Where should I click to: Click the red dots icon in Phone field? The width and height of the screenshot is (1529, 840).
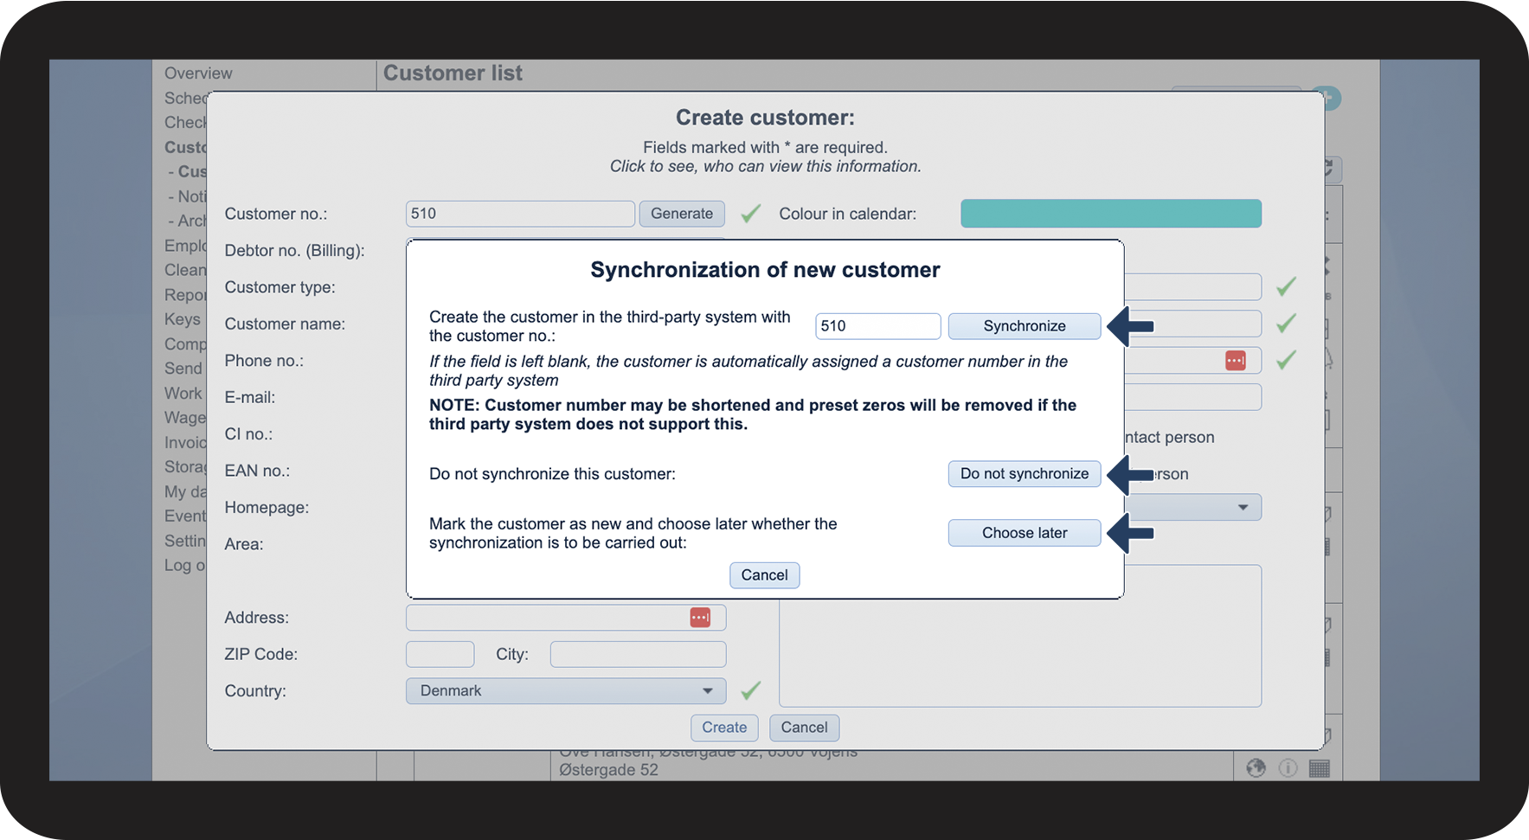(x=1235, y=361)
